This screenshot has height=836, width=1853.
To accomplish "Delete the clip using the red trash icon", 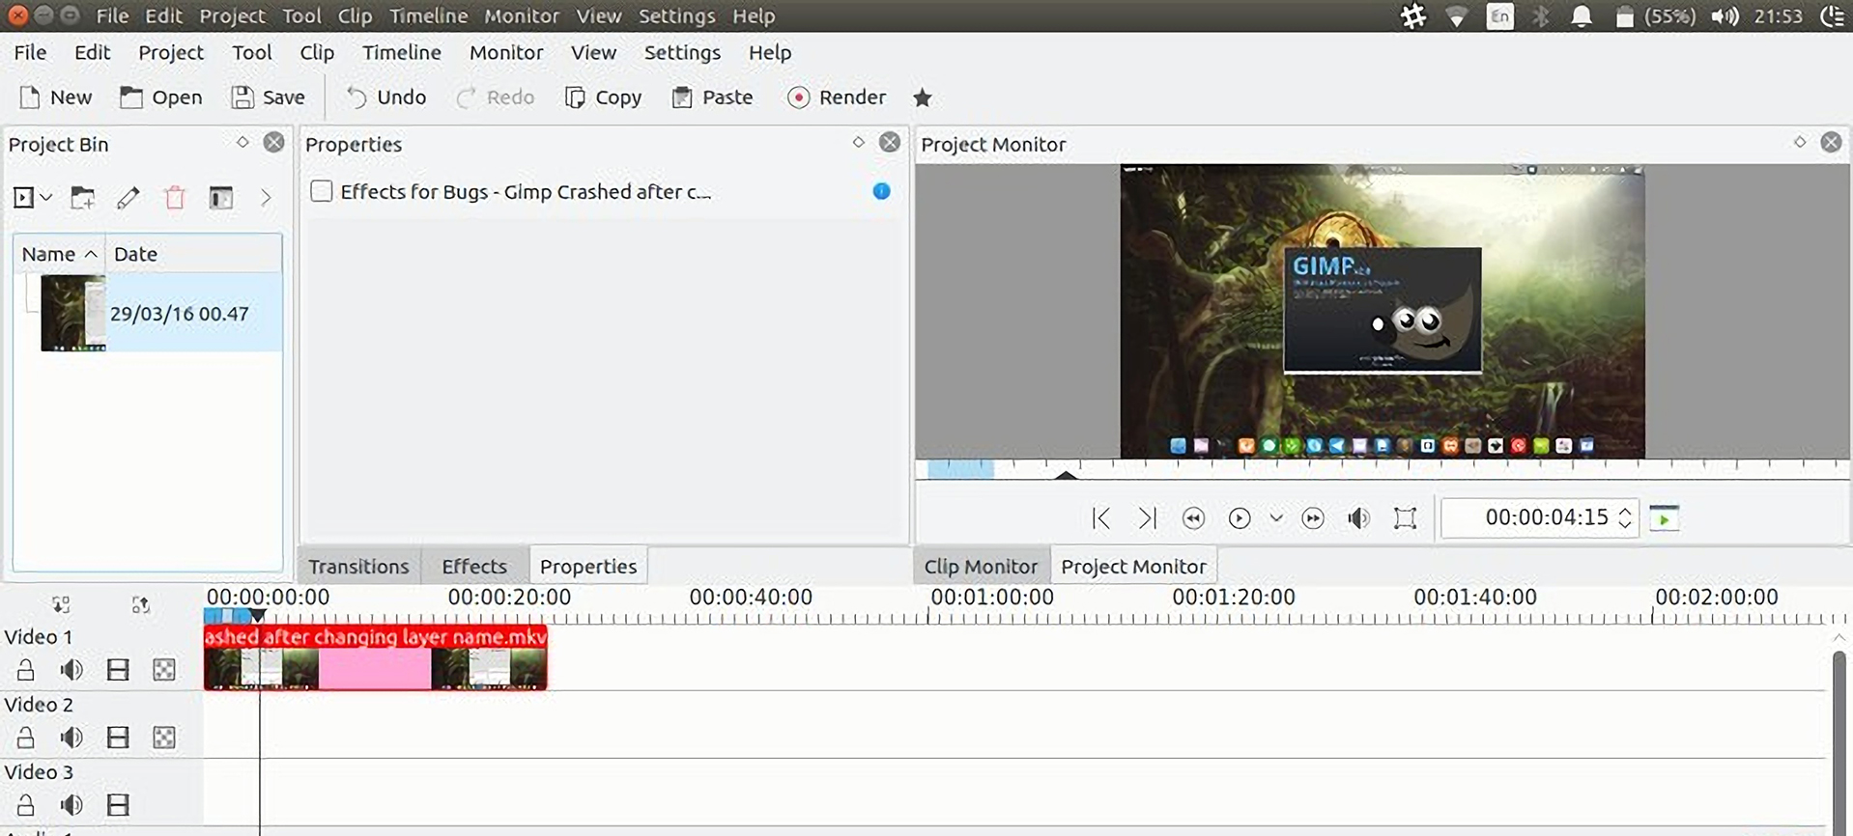I will [x=175, y=198].
